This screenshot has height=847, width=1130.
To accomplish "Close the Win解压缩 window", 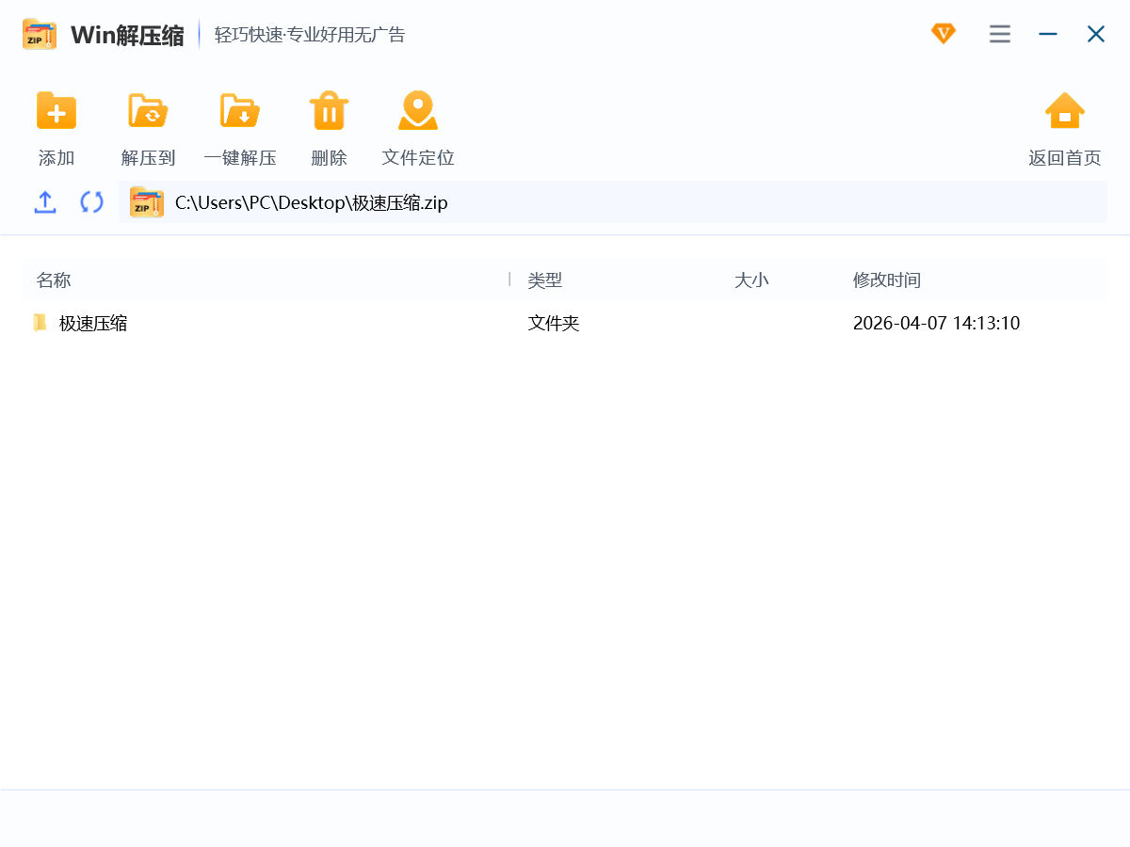I will (x=1095, y=34).
